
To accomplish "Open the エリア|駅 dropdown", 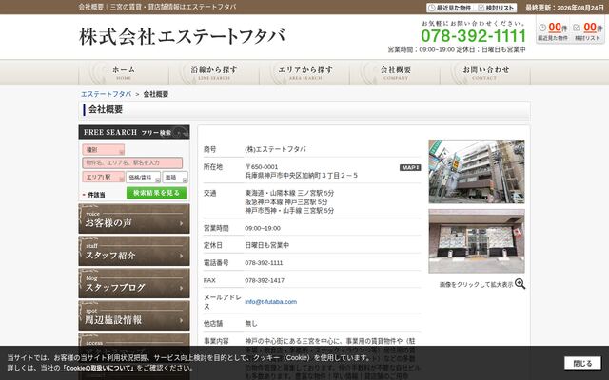I will point(104,177).
